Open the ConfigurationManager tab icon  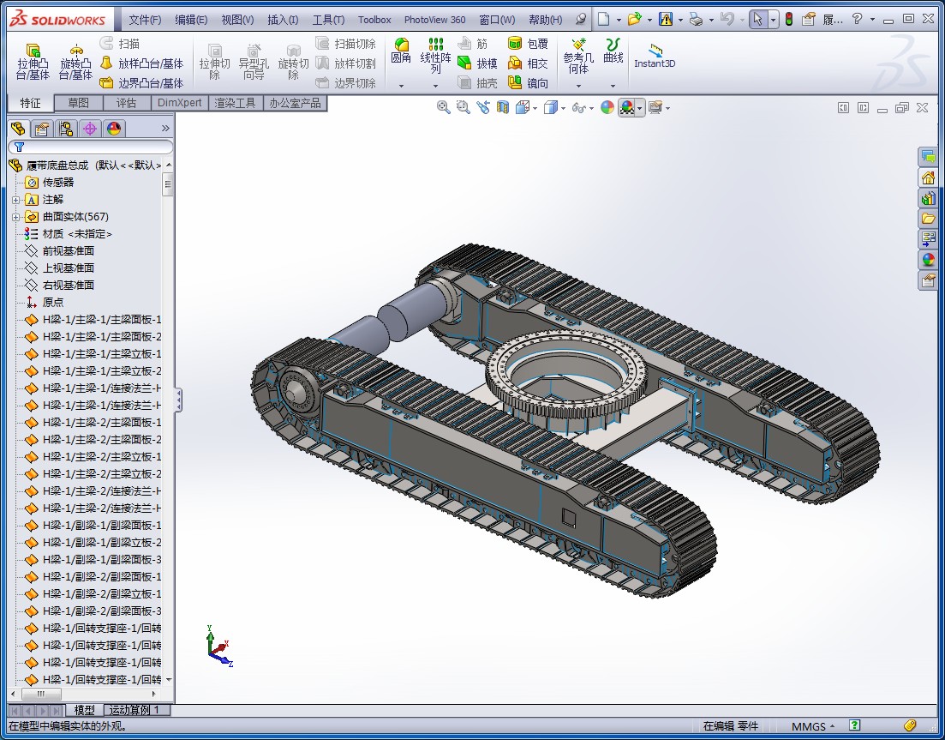click(66, 129)
